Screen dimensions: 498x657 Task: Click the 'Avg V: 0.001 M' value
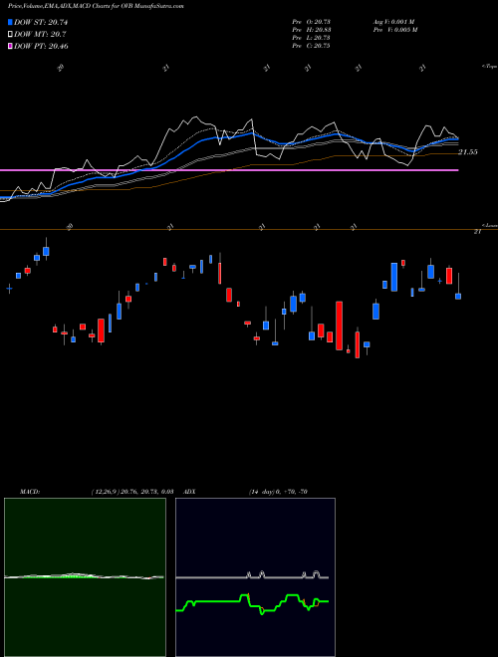click(x=393, y=22)
